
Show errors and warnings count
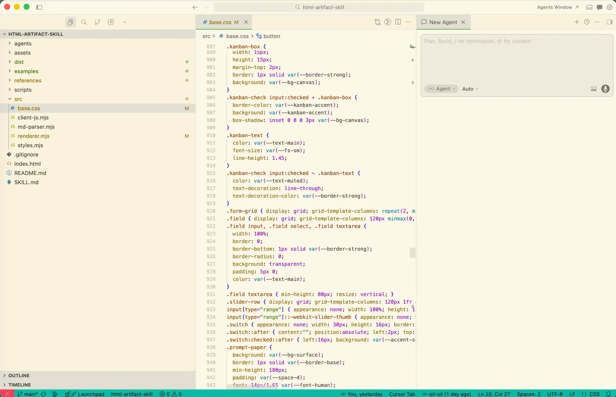[x=171, y=394]
